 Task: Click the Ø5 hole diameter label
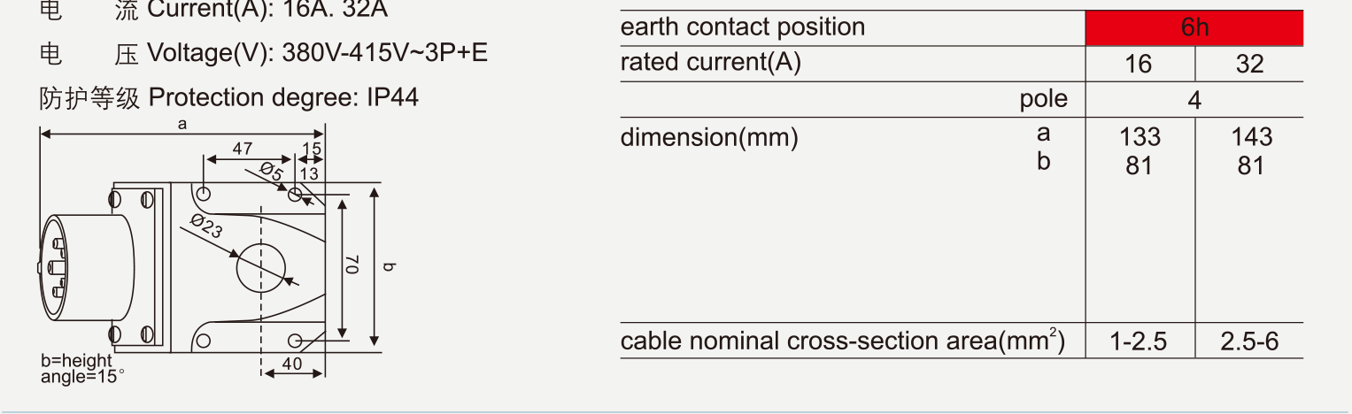[x=271, y=172]
